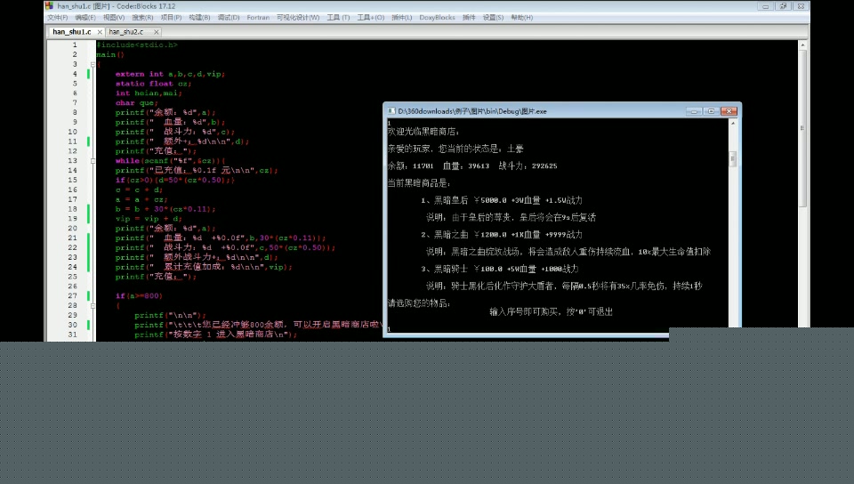Close the 图片.exe console window
The height and width of the screenshot is (484, 854).
729,111
